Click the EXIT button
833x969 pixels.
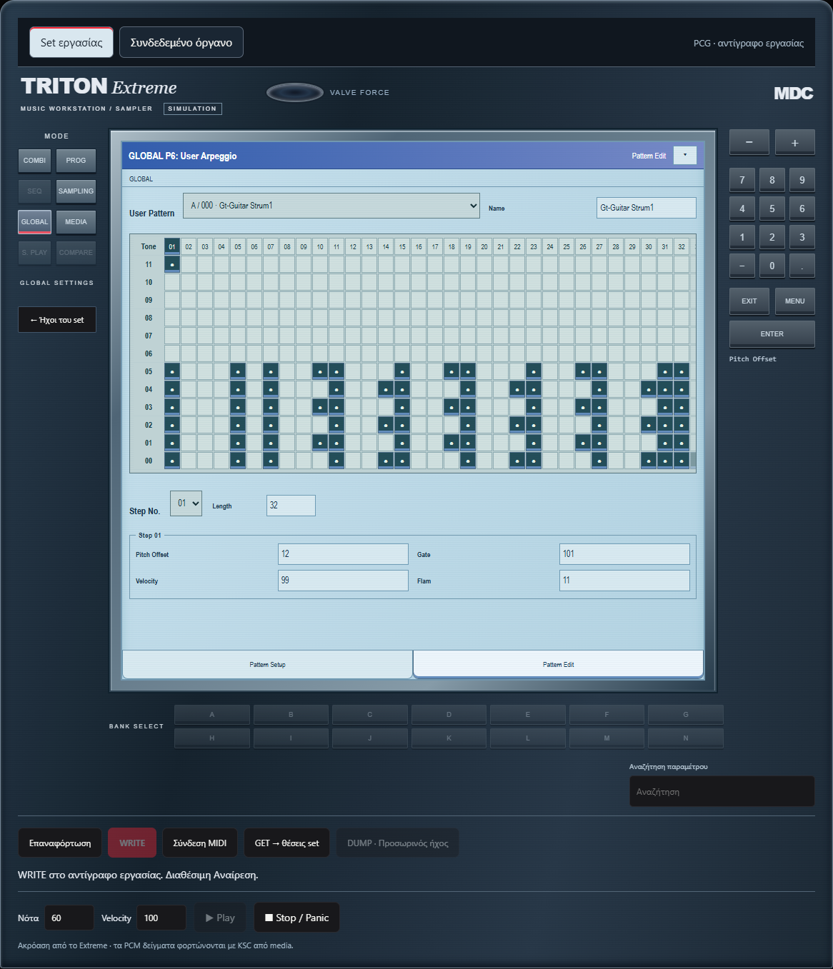(x=749, y=301)
